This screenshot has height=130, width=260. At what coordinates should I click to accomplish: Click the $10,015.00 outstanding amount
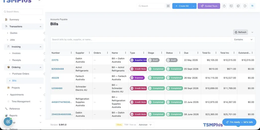[x=248, y=60]
